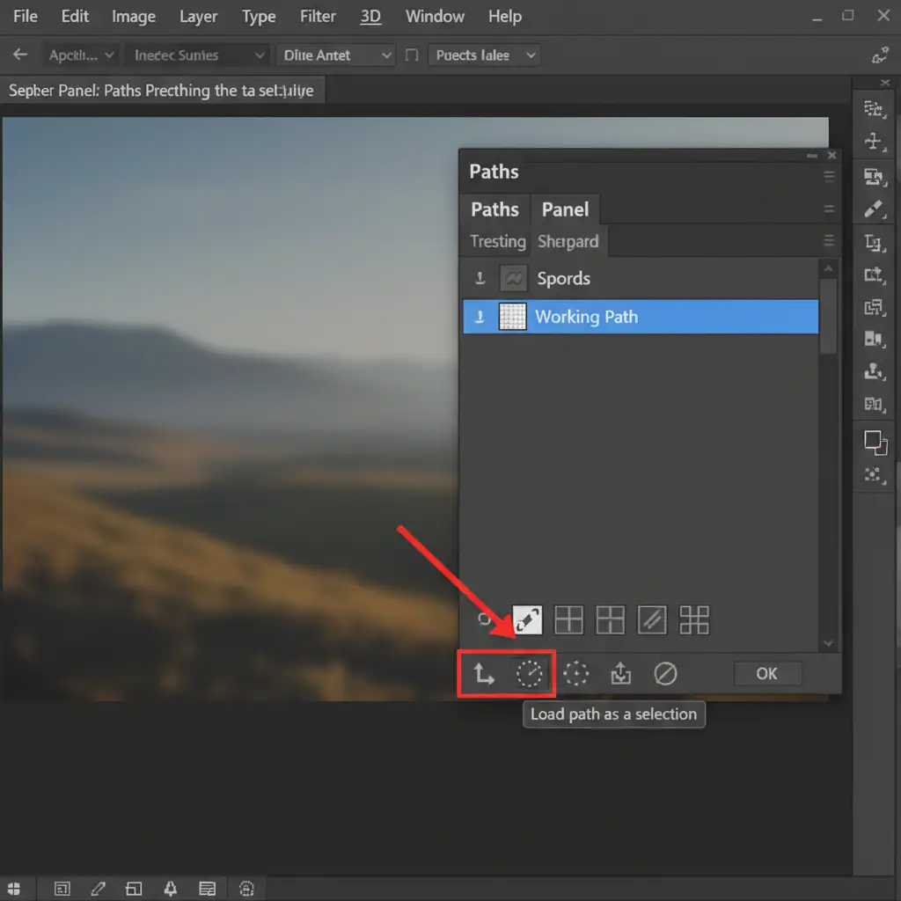901x901 pixels.
Task: Click the right-angle arrow icon in Paths footer
Action: coord(484,674)
